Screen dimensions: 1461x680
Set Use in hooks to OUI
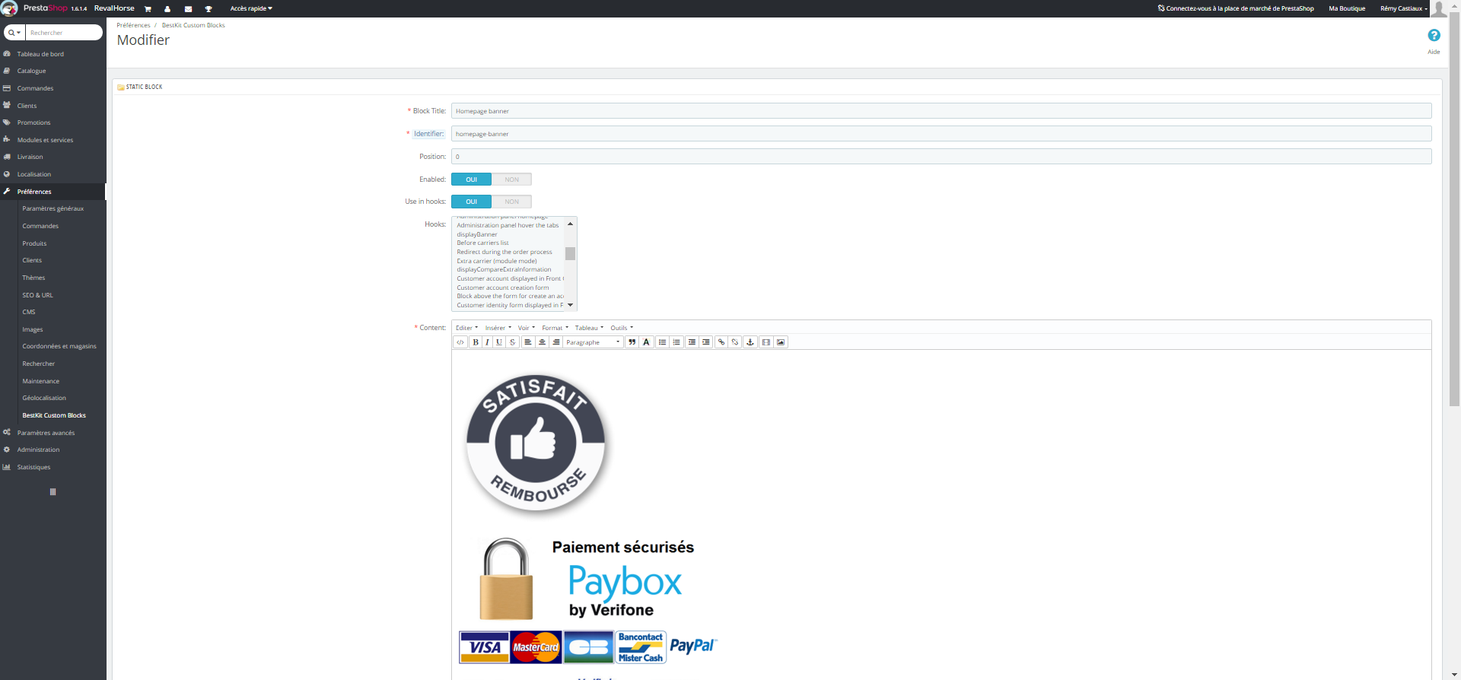coord(472,202)
